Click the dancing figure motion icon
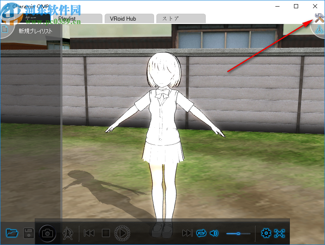Viewport: 325px width, 245px height. coord(68,233)
